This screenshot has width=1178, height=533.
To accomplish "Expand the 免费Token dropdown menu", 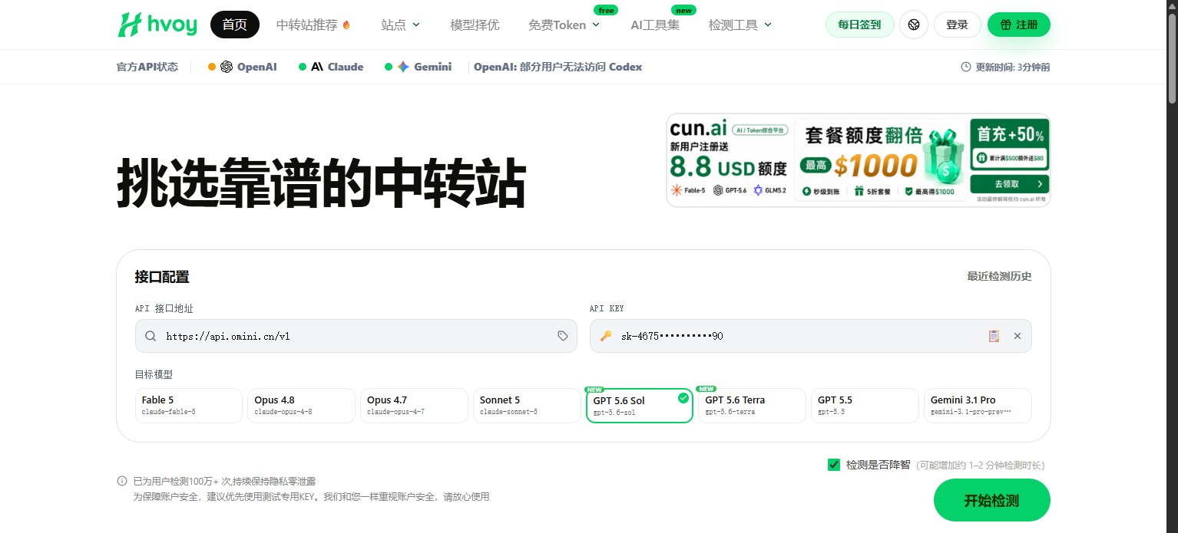I will (x=564, y=25).
